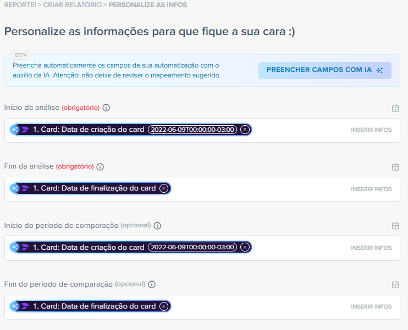
Task: Click the info icon beside Início da análise
Action: [x=107, y=108]
